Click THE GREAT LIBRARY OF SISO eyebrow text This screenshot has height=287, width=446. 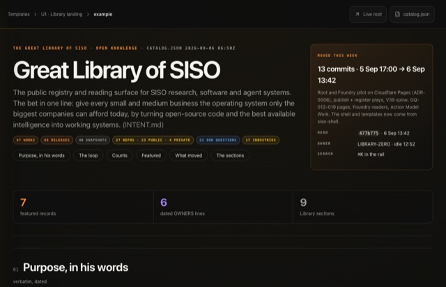point(50,48)
